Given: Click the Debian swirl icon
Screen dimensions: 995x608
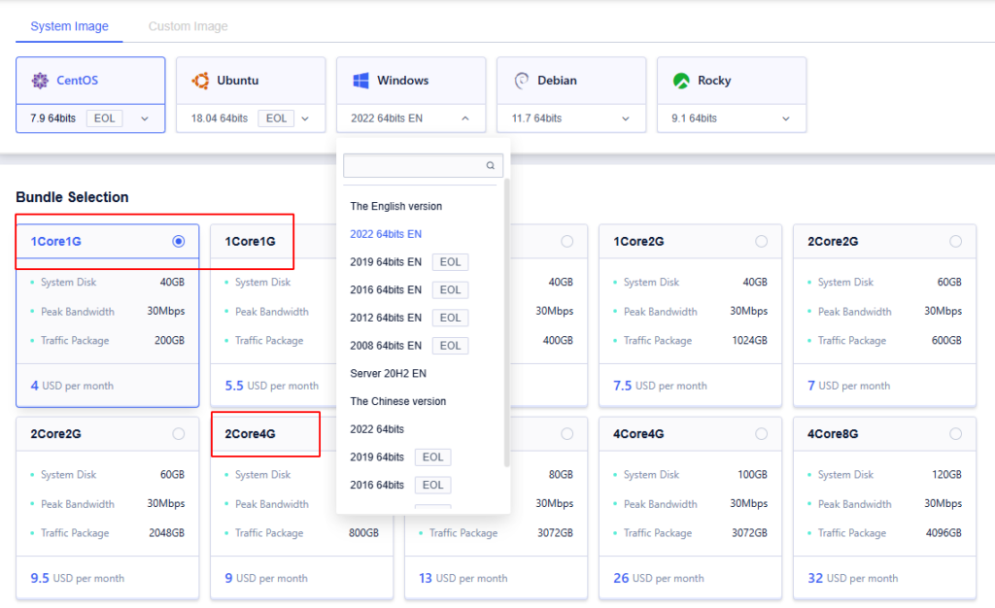Looking at the screenshot, I should [522, 81].
